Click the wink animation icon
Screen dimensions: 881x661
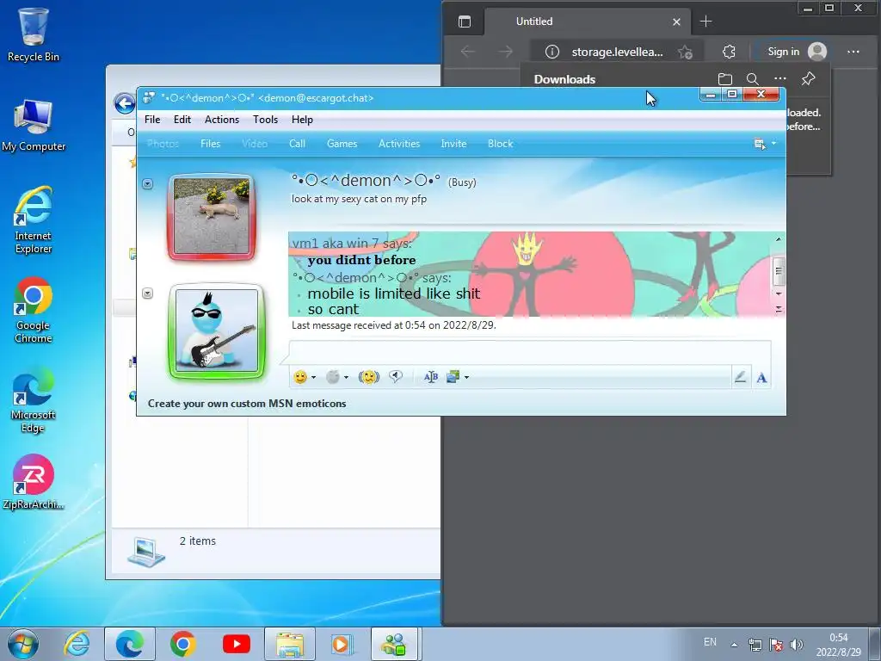pos(333,377)
